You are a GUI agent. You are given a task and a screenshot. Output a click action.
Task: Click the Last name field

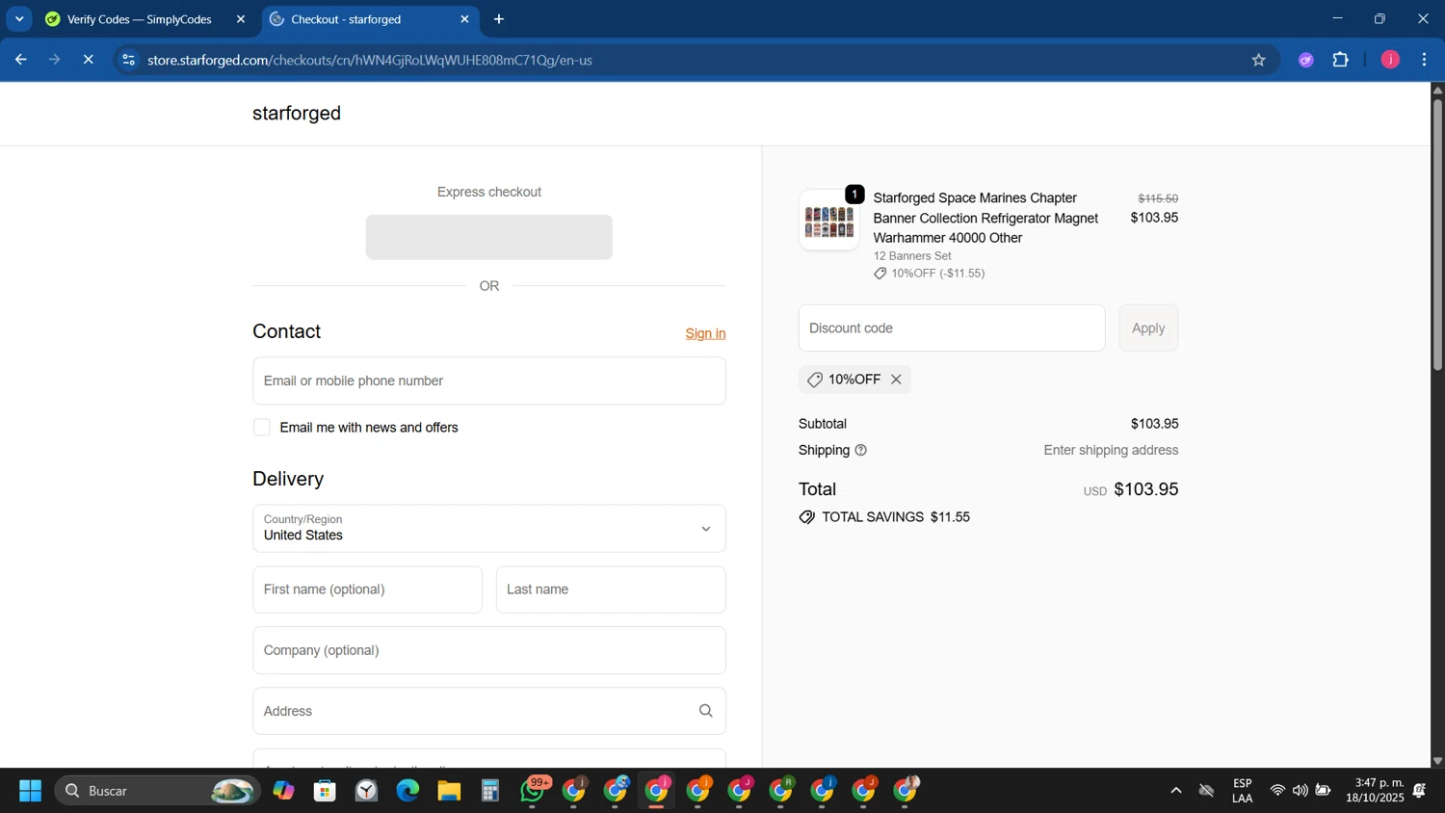[x=611, y=590]
